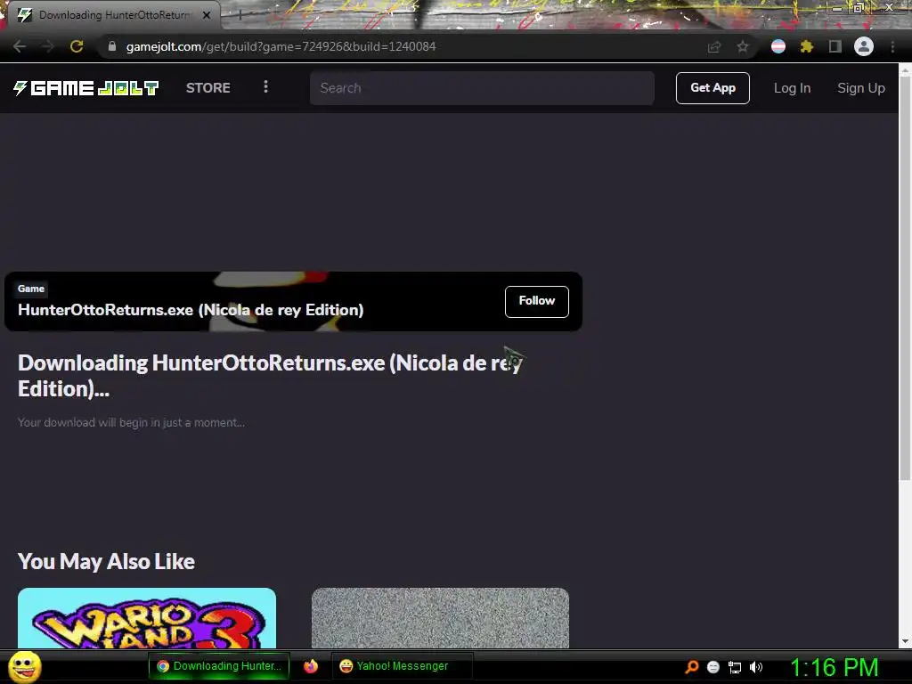Open the gray static game thumbnail
This screenshot has height=684, width=912.
(440, 618)
